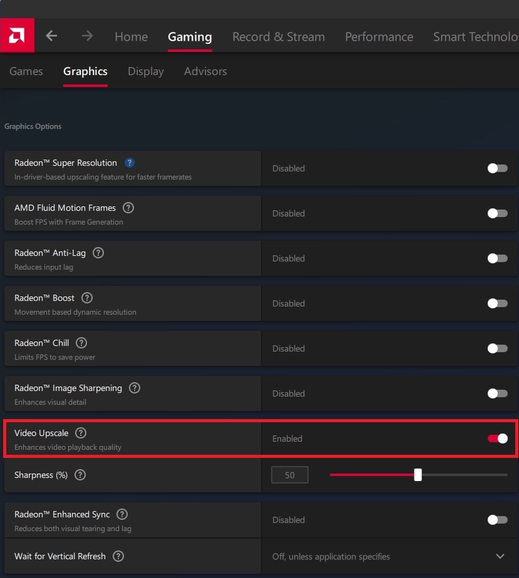Open help for AMD Fluid Motion Frames
Screen dimensions: 519x578
[x=128, y=208]
